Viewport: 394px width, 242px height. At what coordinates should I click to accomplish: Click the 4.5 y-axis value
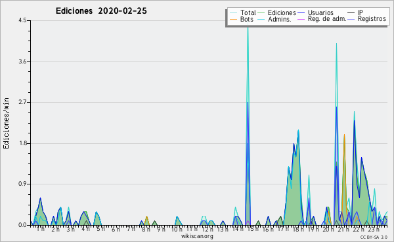pos(22,20)
